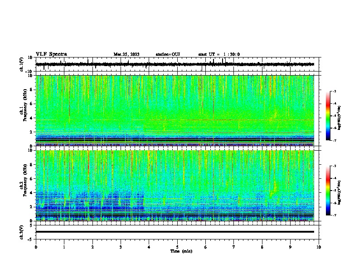Viewport: 359px width, 277px height.
Task: Click the "-7" label on ch.2 colorbar
Action: [334, 215]
